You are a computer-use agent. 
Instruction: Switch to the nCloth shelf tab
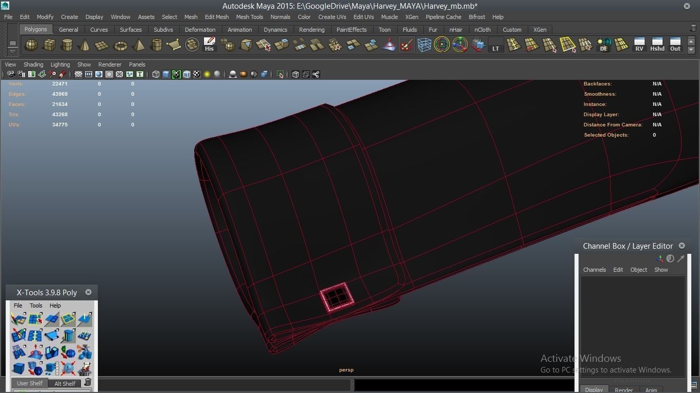point(482,30)
